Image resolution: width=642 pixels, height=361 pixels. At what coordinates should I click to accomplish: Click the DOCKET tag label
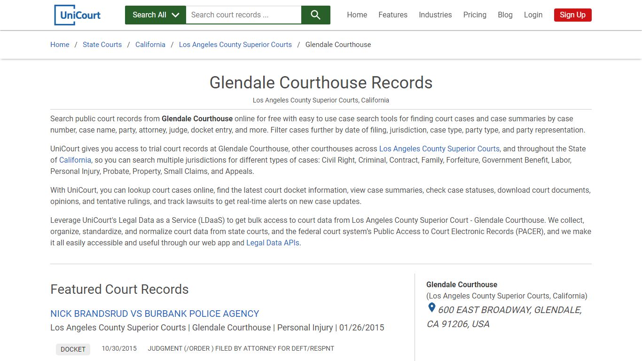point(73,349)
